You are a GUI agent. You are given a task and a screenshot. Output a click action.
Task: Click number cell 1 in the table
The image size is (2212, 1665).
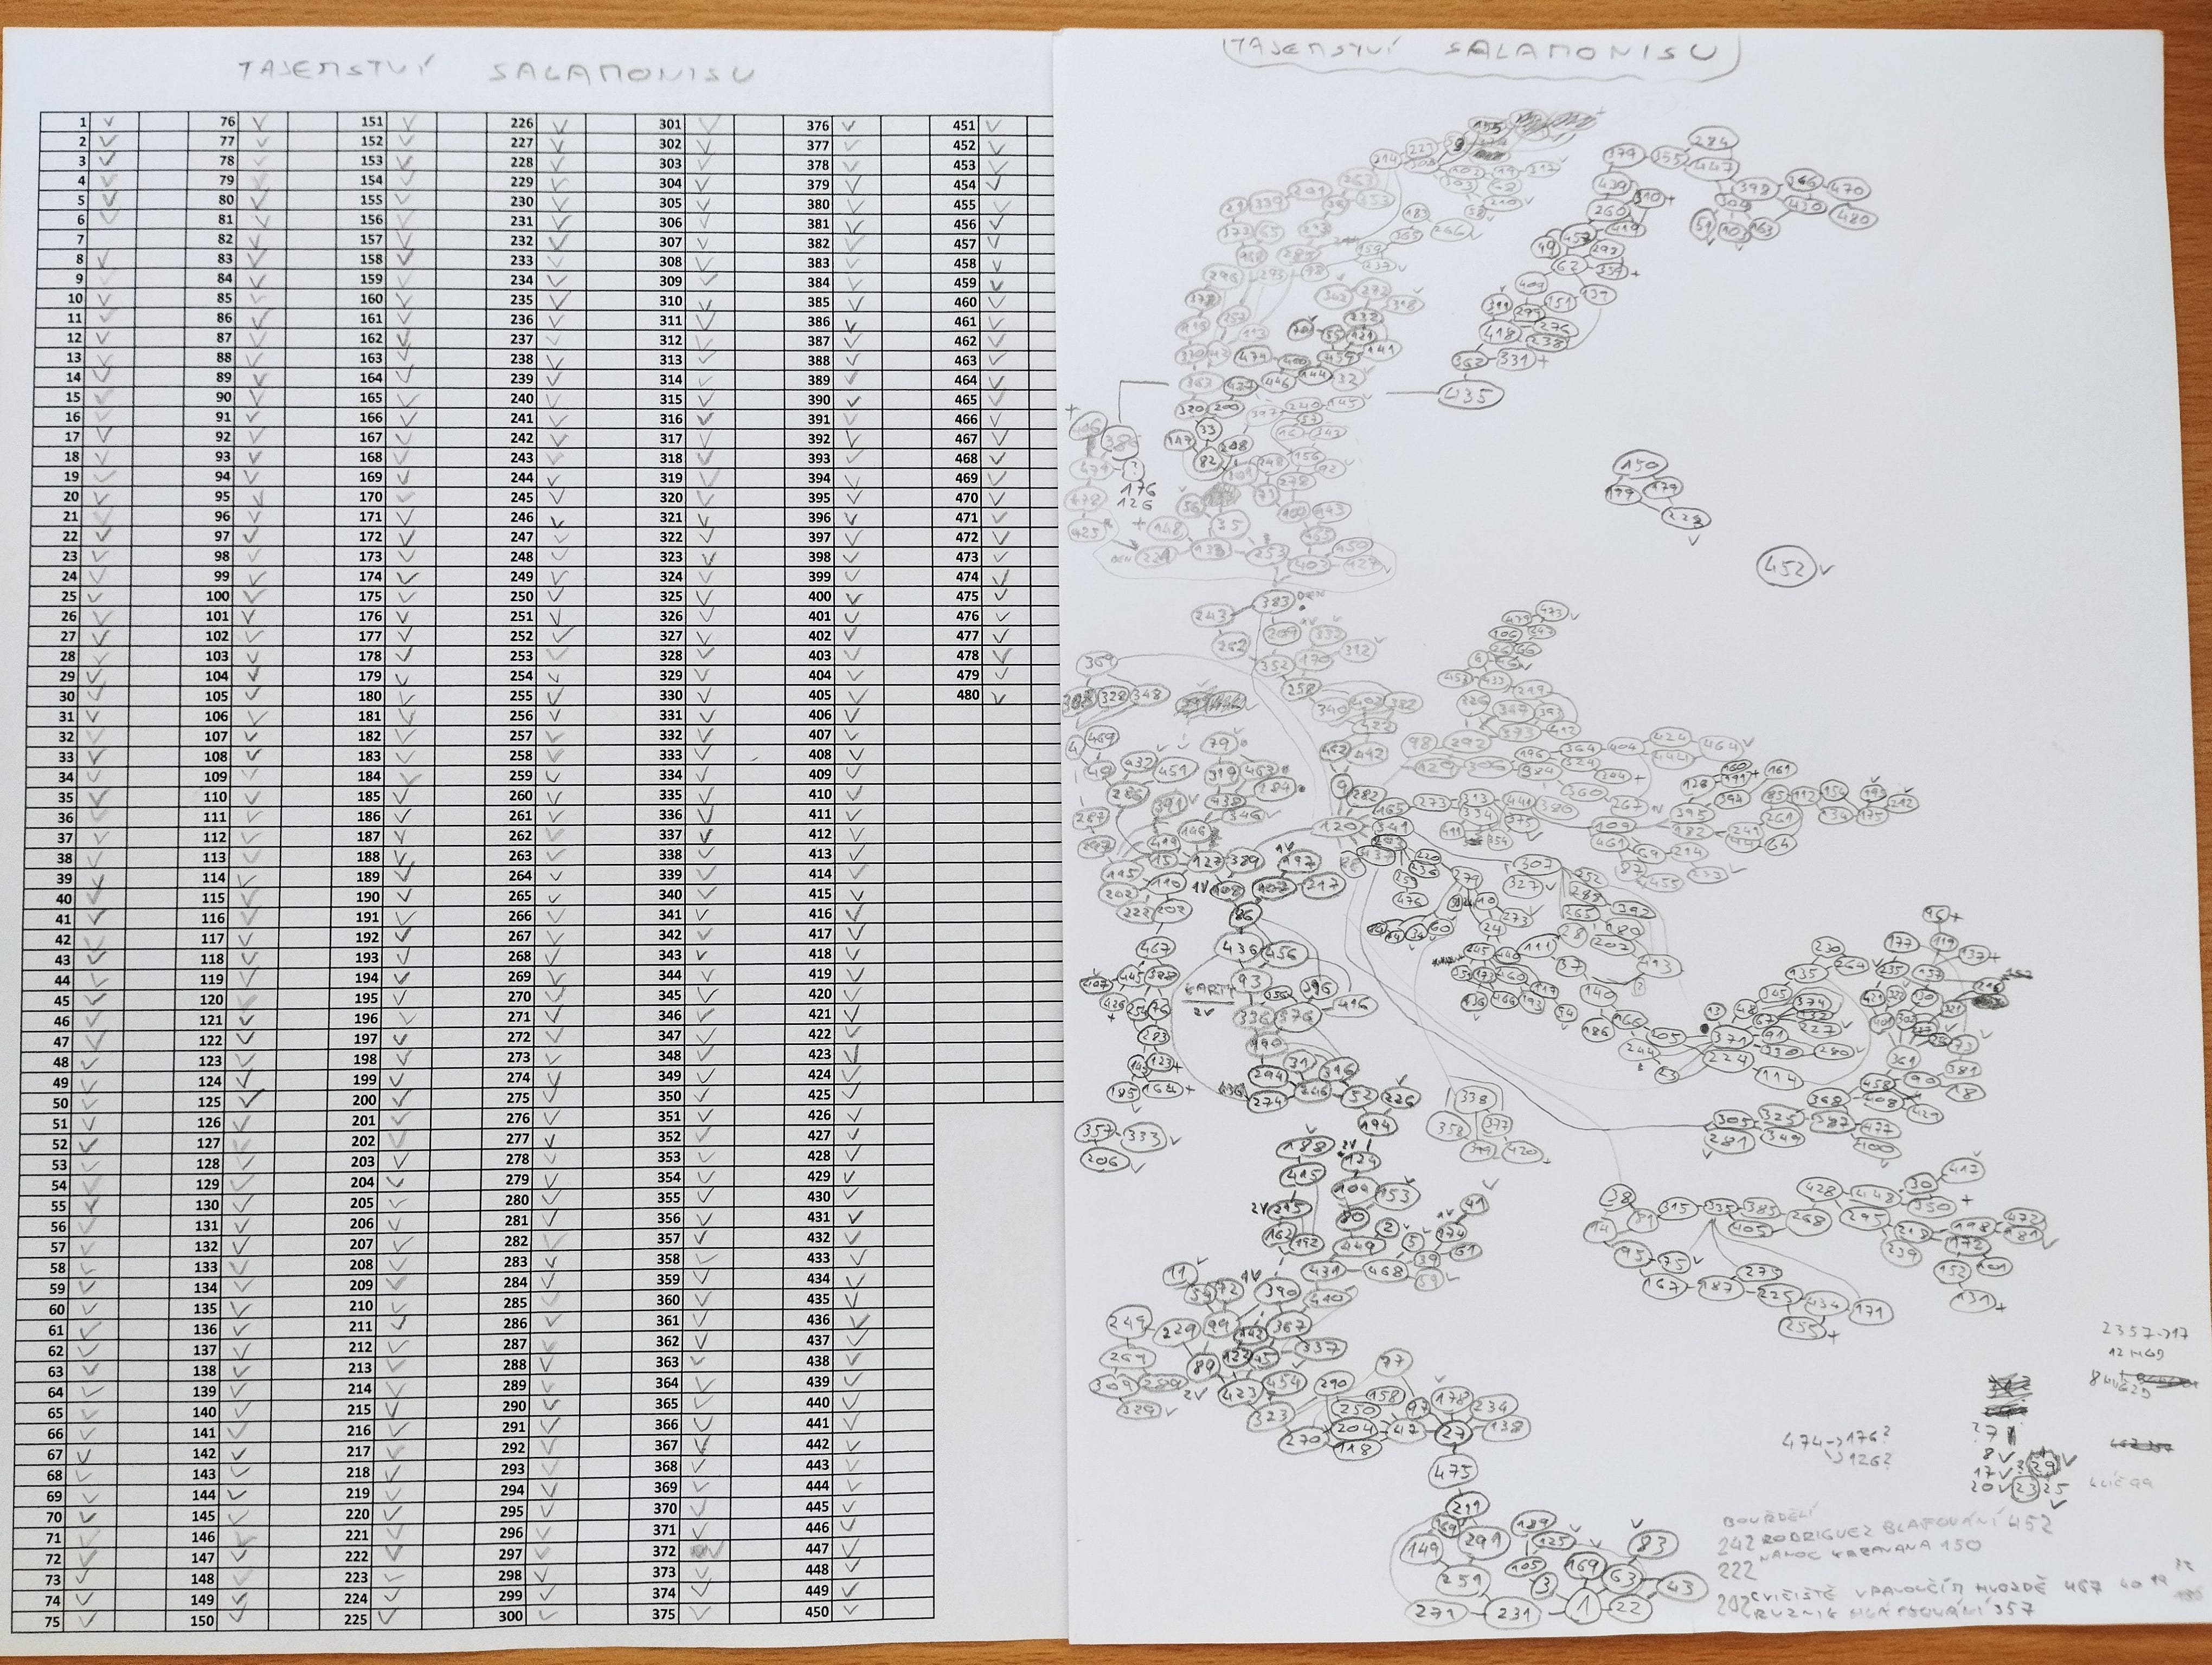coord(83,122)
